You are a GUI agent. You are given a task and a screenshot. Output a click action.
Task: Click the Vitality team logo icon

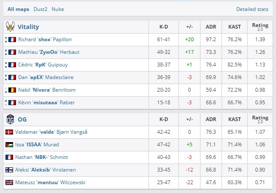(10, 27)
